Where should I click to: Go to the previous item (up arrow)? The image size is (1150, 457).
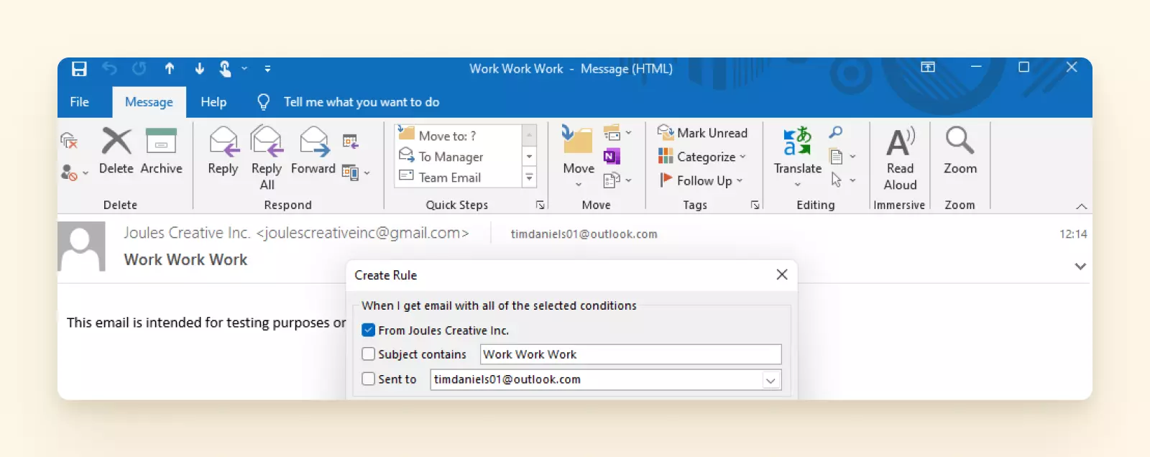point(170,68)
